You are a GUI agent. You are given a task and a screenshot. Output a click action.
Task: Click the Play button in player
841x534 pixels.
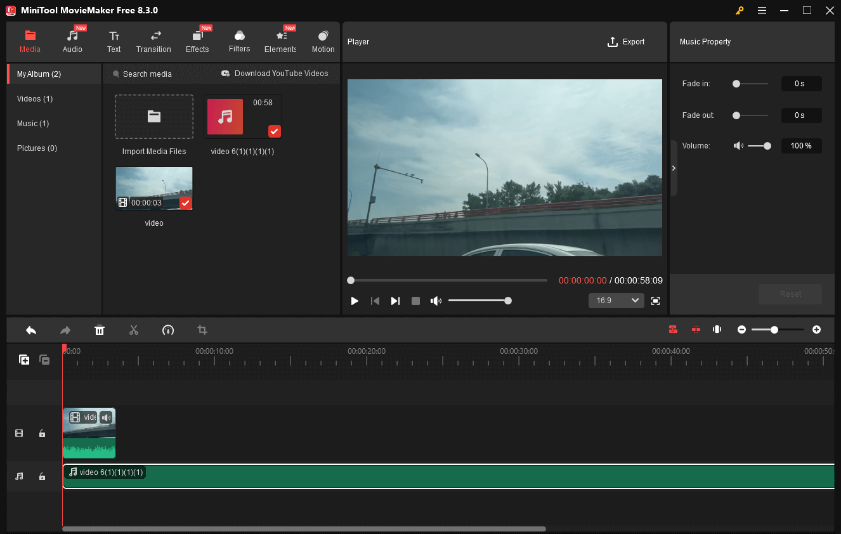[x=355, y=301]
